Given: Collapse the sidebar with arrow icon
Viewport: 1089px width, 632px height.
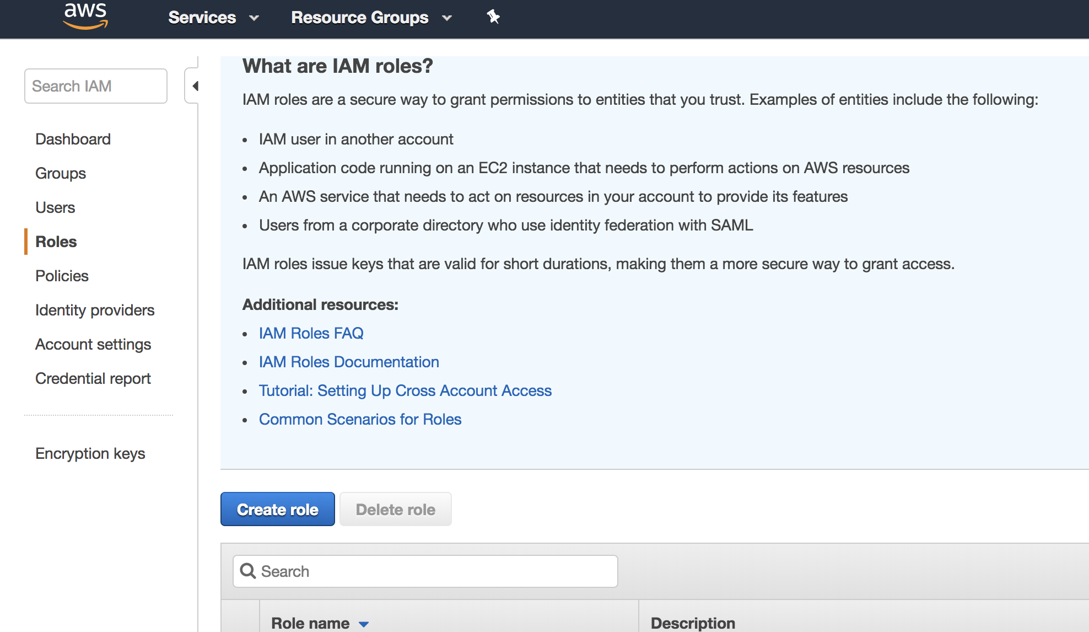Looking at the screenshot, I should pos(194,86).
